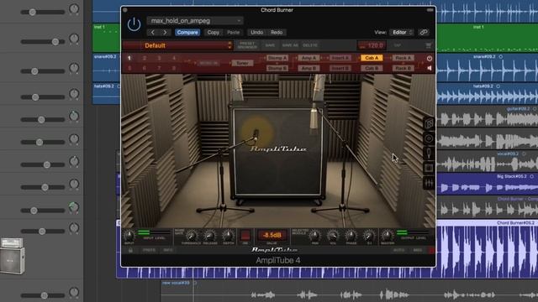Open the Tuner module
Image resolution: width=538 pixels, height=302 pixels.
pos(242,63)
